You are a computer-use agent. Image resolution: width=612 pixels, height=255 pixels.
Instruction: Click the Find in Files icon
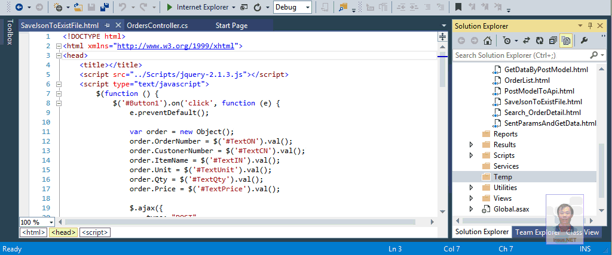click(x=342, y=7)
